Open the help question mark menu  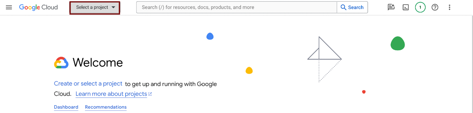tap(435, 7)
